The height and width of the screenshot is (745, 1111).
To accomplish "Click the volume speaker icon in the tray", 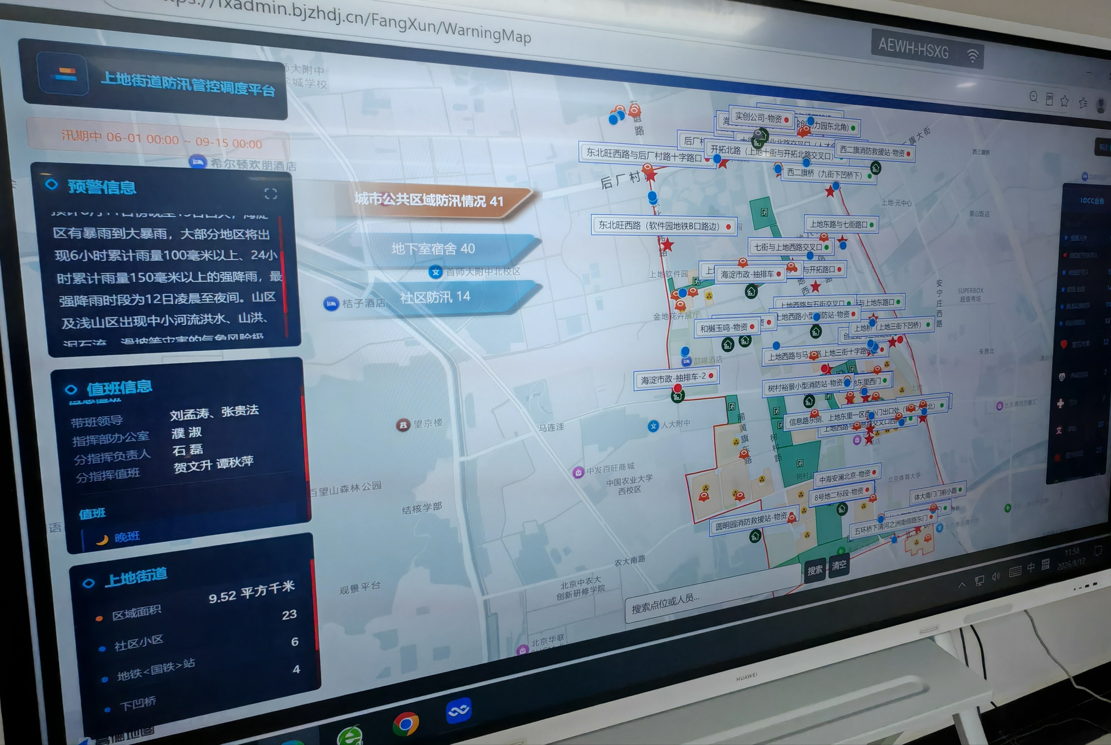I will (996, 576).
